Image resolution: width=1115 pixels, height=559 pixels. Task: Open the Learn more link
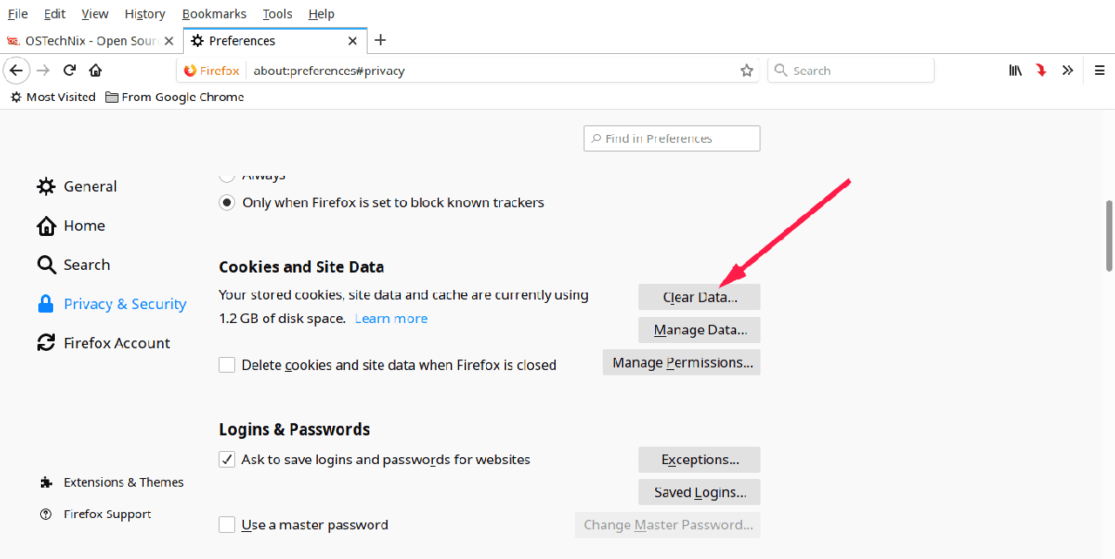pos(391,319)
